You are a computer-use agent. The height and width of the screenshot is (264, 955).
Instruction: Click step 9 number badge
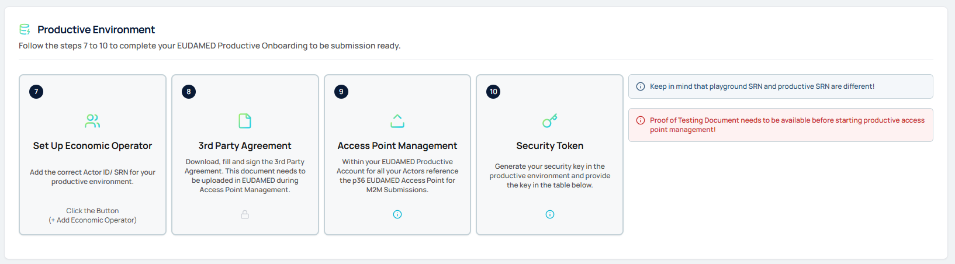pos(341,92)
